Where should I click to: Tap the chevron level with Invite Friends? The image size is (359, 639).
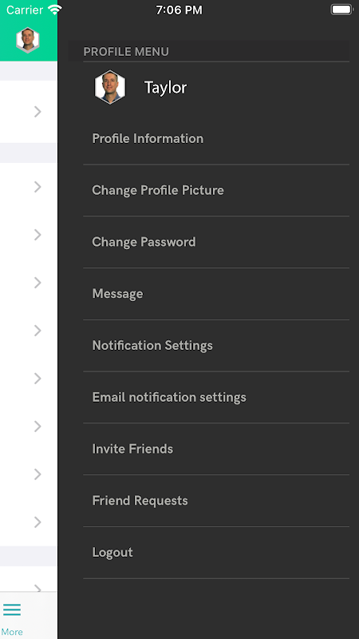point(37,427)
